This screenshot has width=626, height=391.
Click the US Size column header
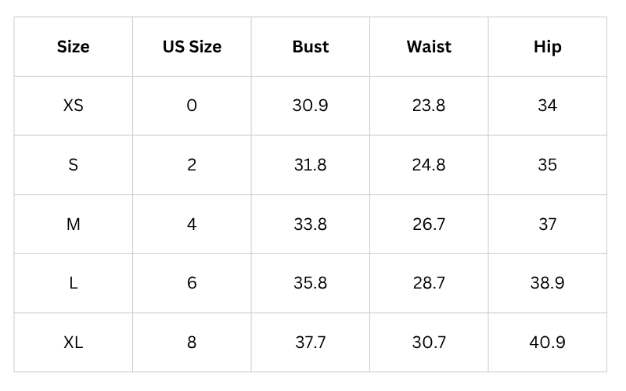pyautogui.click(x=192, y=47)
